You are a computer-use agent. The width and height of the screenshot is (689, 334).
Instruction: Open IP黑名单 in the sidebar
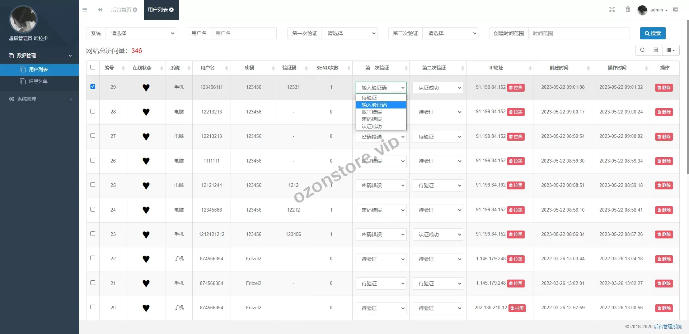(x=38, y=81)
